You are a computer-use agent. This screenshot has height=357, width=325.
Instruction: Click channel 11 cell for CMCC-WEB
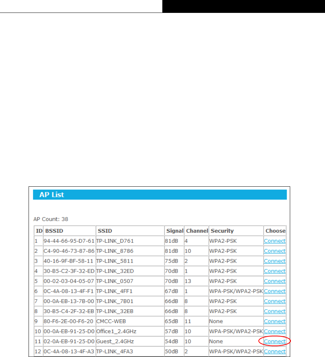coord(196,321)
